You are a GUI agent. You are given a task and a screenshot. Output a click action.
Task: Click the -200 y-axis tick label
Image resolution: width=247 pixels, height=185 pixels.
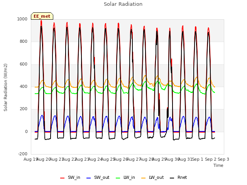[x=23, y=154]
